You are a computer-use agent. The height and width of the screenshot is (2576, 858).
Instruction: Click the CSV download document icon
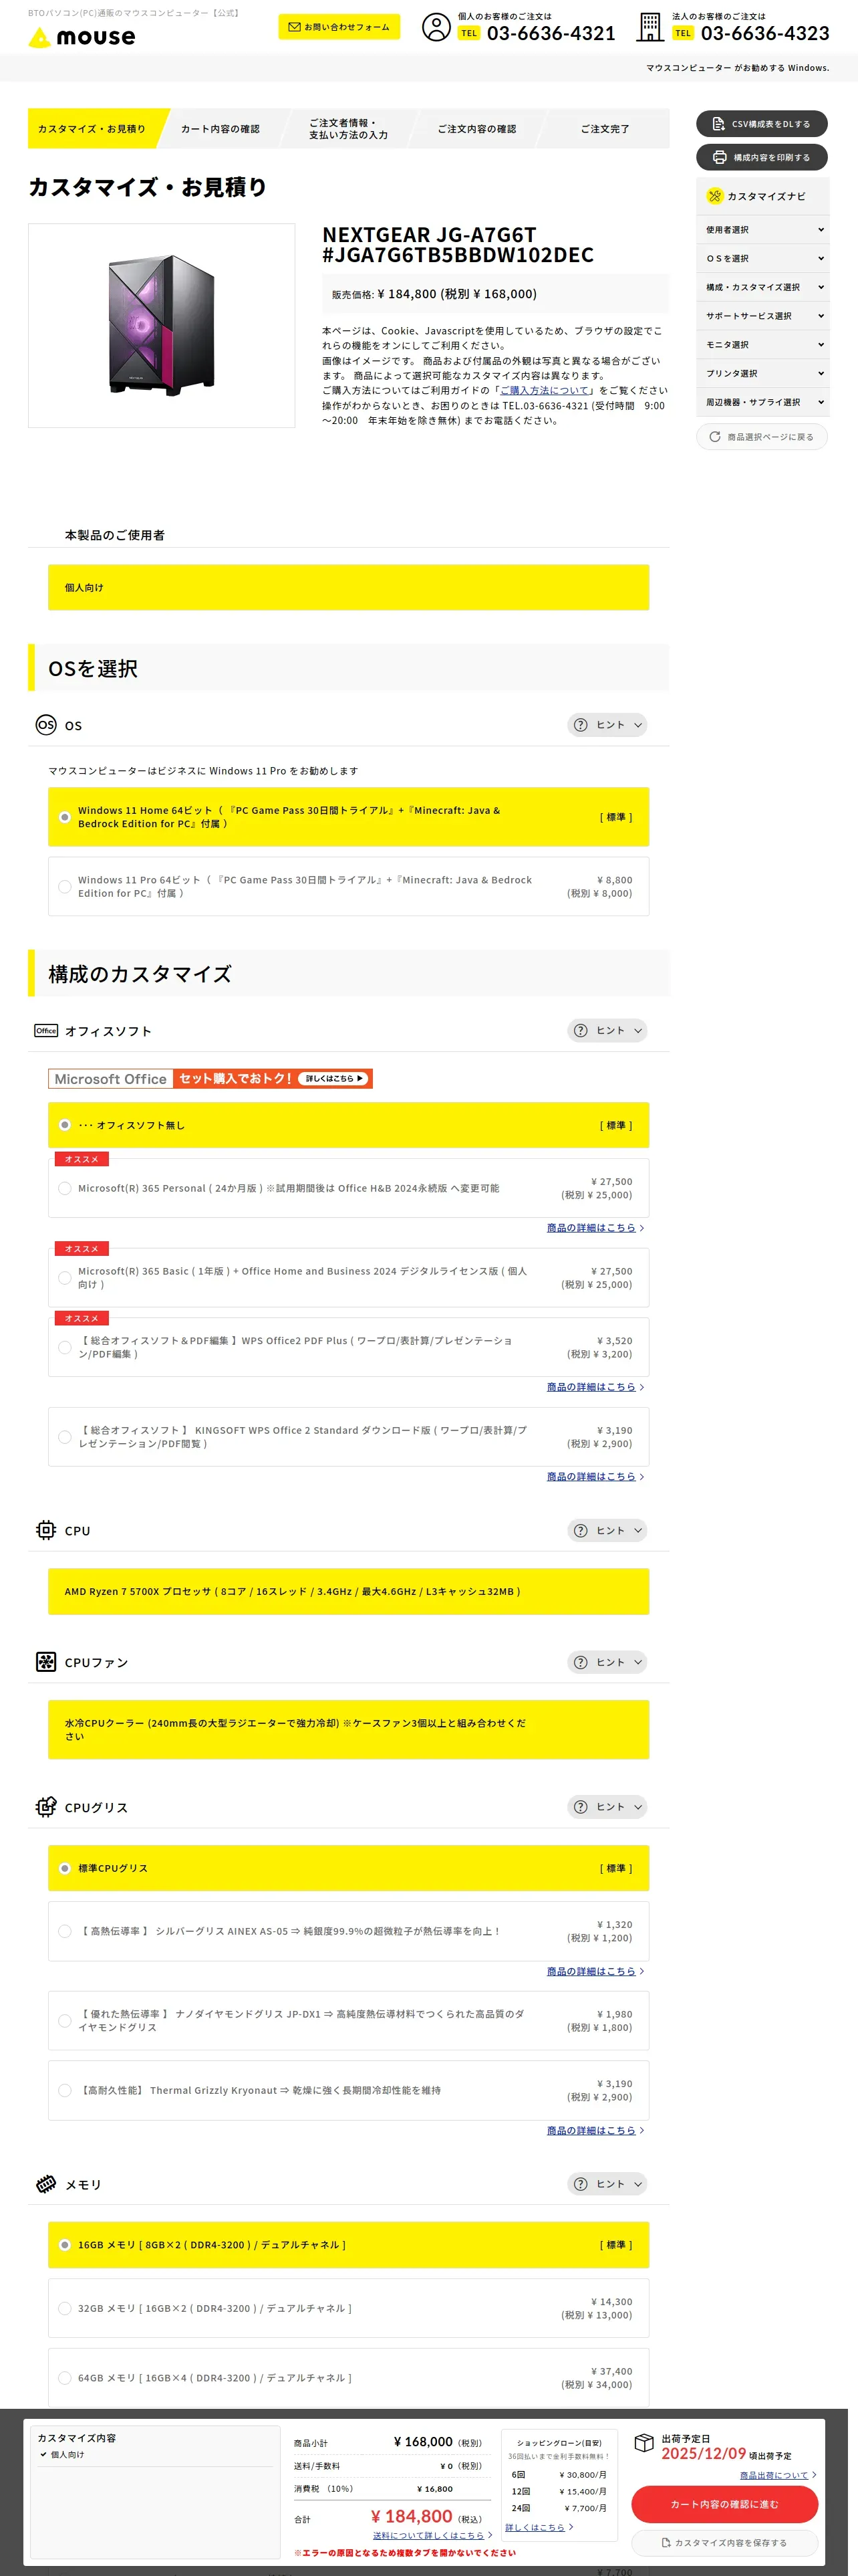[718, 124]
